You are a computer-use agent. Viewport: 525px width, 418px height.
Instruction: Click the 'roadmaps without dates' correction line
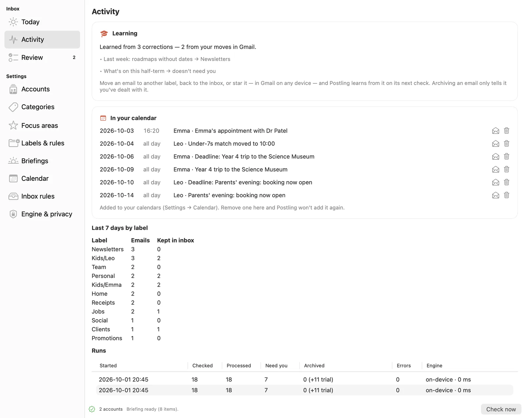pos(165,59)
